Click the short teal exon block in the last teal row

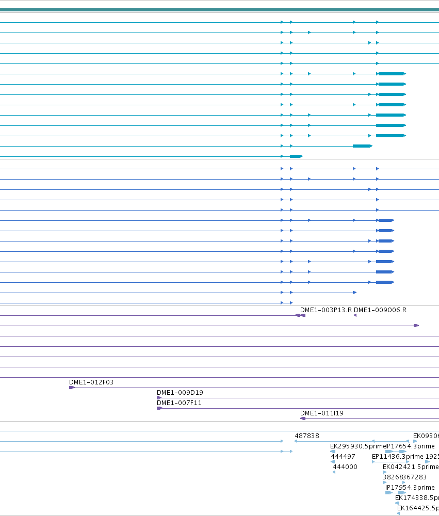point(296,156)
